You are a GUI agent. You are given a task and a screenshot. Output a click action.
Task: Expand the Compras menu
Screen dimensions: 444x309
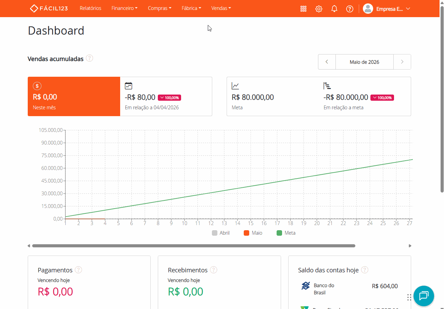pyautogui.click(x=160, y=8)
